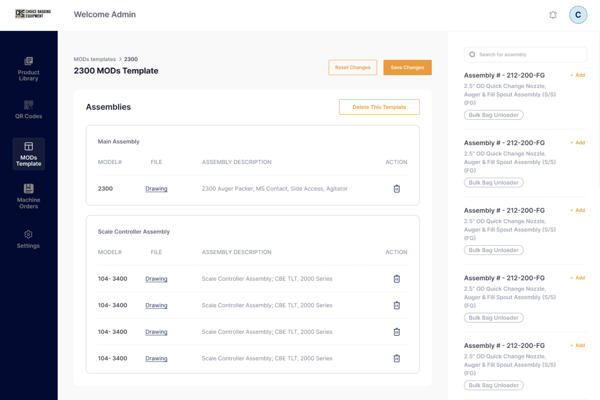Click the Reset Changes button
Image resolution: width=600 pixels, height=400 pixels.
click(353, 67)
